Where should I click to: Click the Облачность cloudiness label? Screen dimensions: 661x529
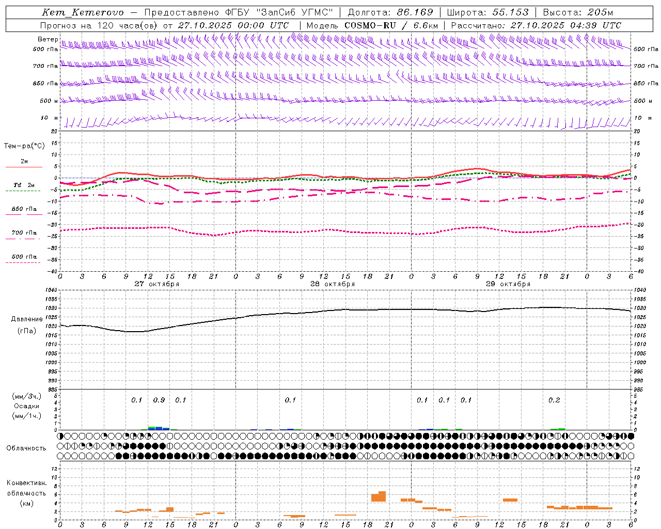coord(26,448)
